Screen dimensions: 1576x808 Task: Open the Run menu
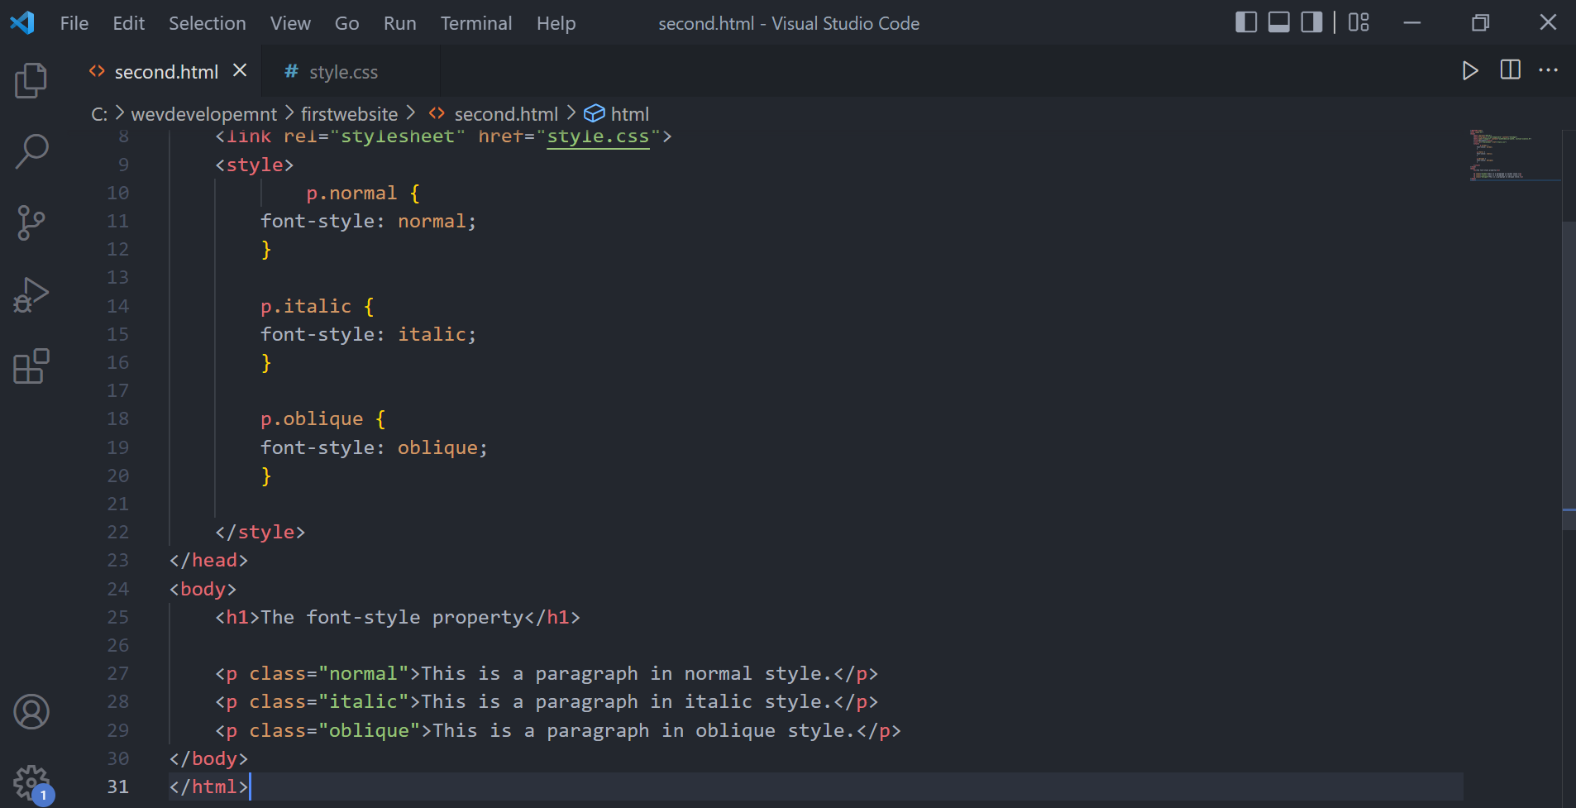[400, 23]
